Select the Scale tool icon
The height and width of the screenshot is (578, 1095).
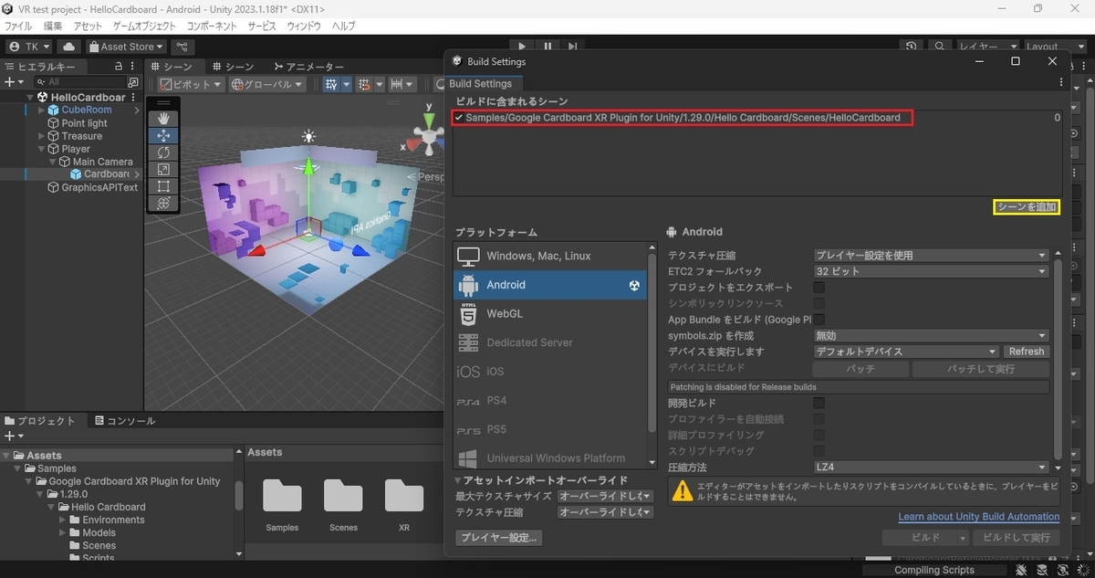pyautogui.click(x=163, y=169)
